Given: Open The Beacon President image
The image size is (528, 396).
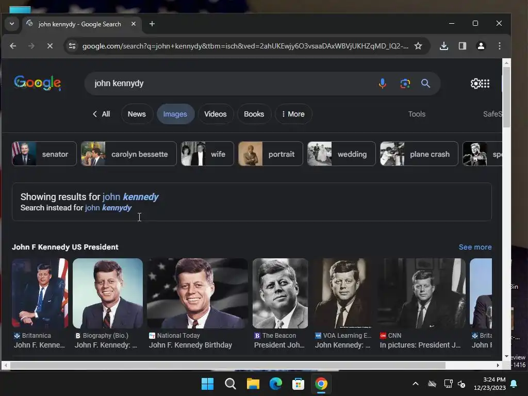Looking at the screenshot, I should tap(280, 293).
